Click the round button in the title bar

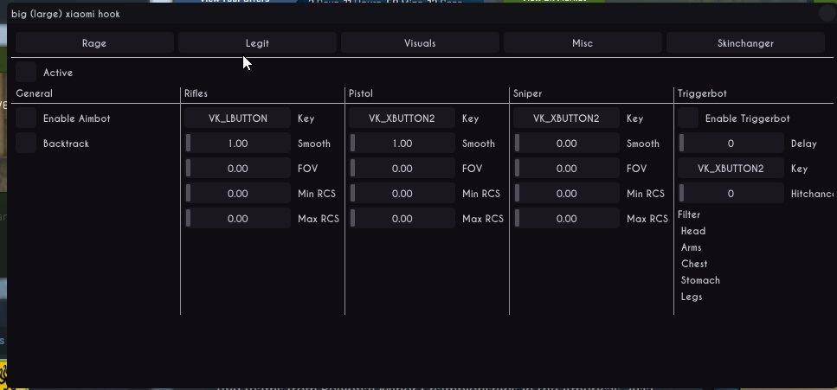(x=827, y=13)
